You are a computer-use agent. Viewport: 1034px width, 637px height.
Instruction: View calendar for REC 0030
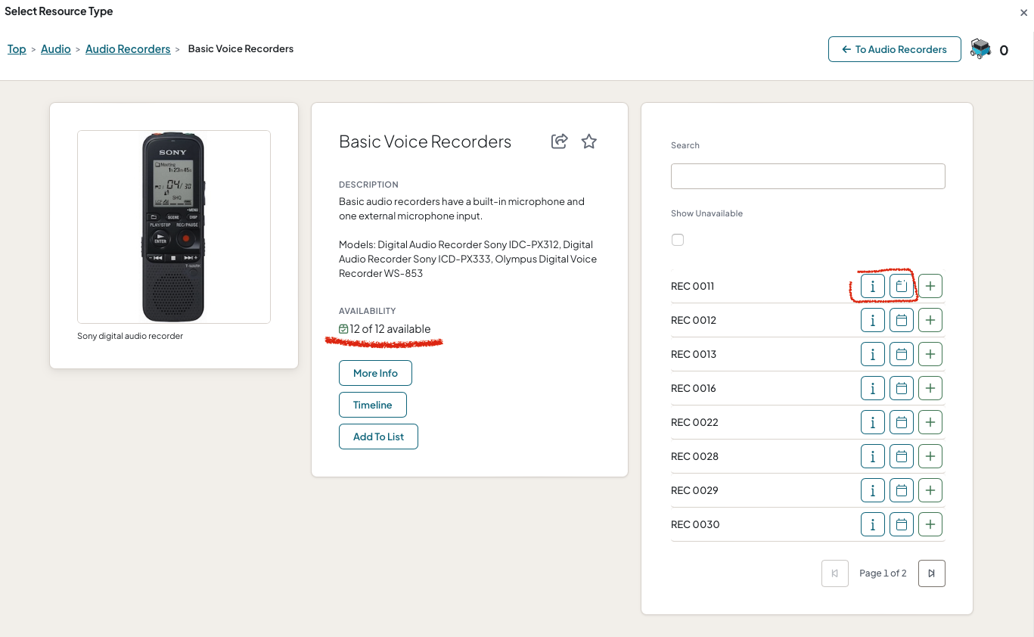click(902, 524)
